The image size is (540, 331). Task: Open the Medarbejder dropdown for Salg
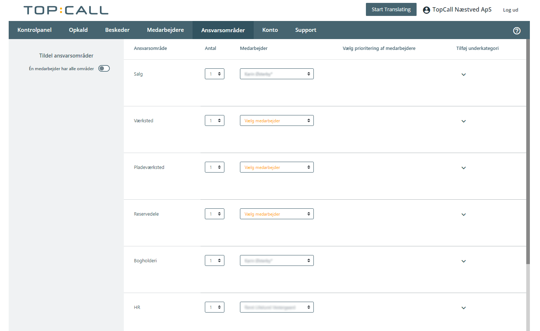277,74
